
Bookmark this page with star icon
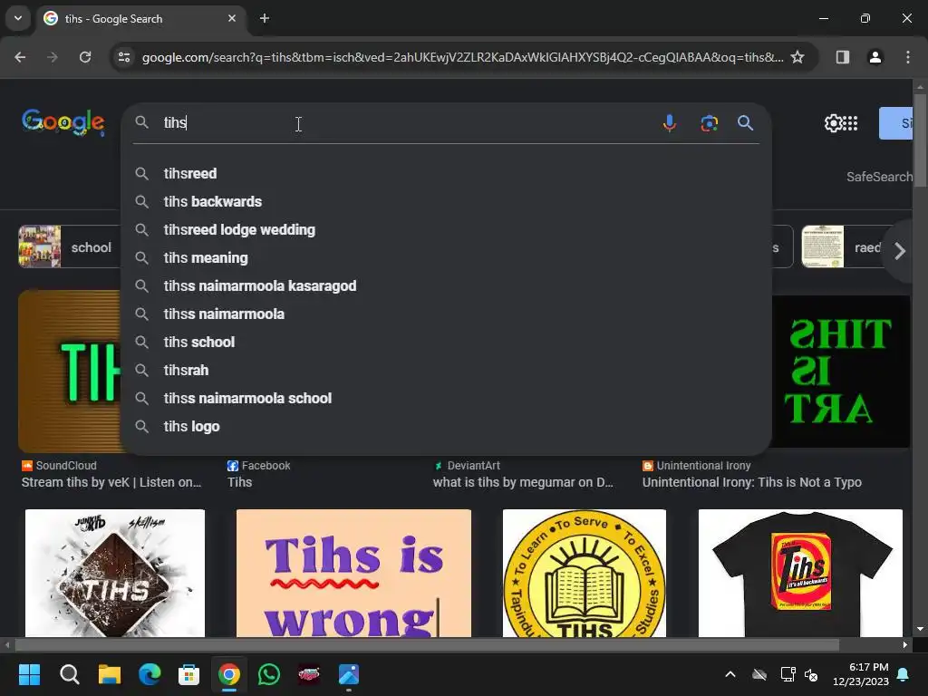click(797, 57)
